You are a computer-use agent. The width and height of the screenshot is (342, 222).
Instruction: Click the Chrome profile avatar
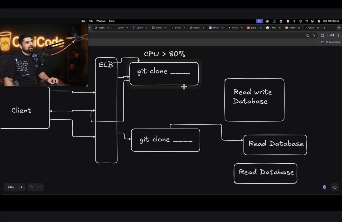tap(332, 35)
